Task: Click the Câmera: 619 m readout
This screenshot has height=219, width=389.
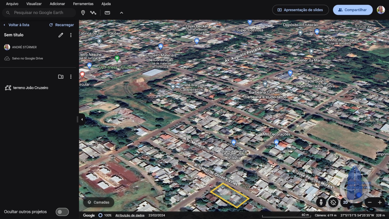Action: pyautogui.click(x=325, y=215)
